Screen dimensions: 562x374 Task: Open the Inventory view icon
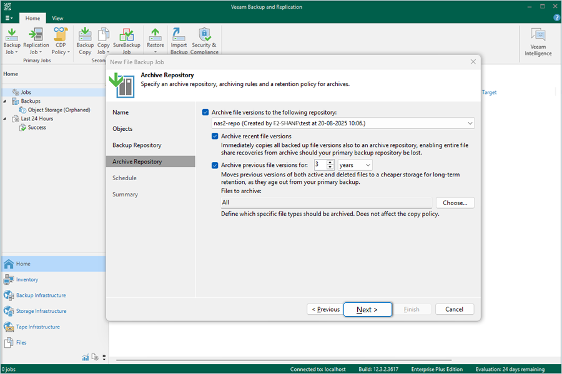[9, 279]
